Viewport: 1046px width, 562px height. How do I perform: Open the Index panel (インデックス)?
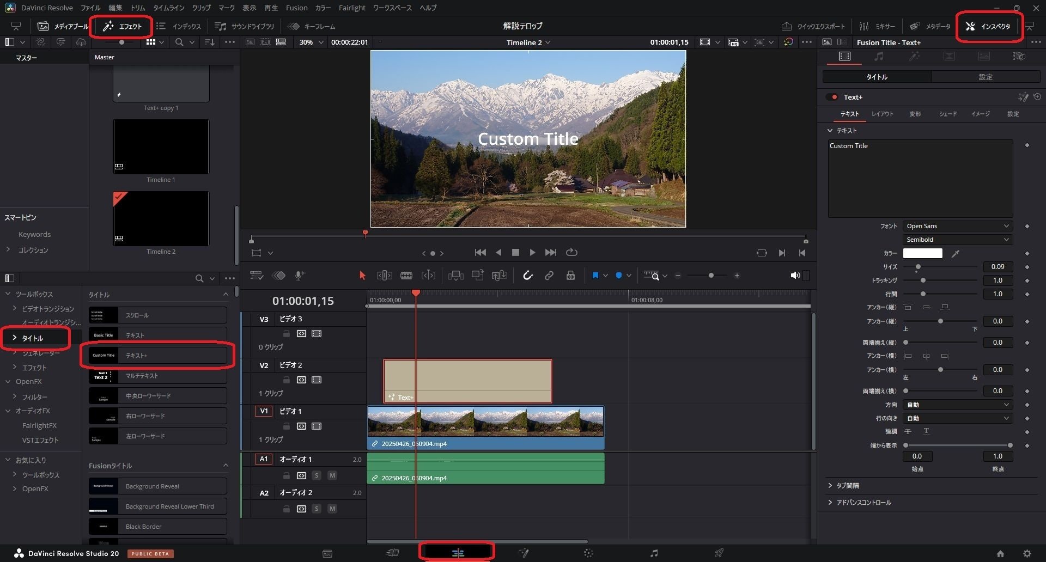coord(178,26)
